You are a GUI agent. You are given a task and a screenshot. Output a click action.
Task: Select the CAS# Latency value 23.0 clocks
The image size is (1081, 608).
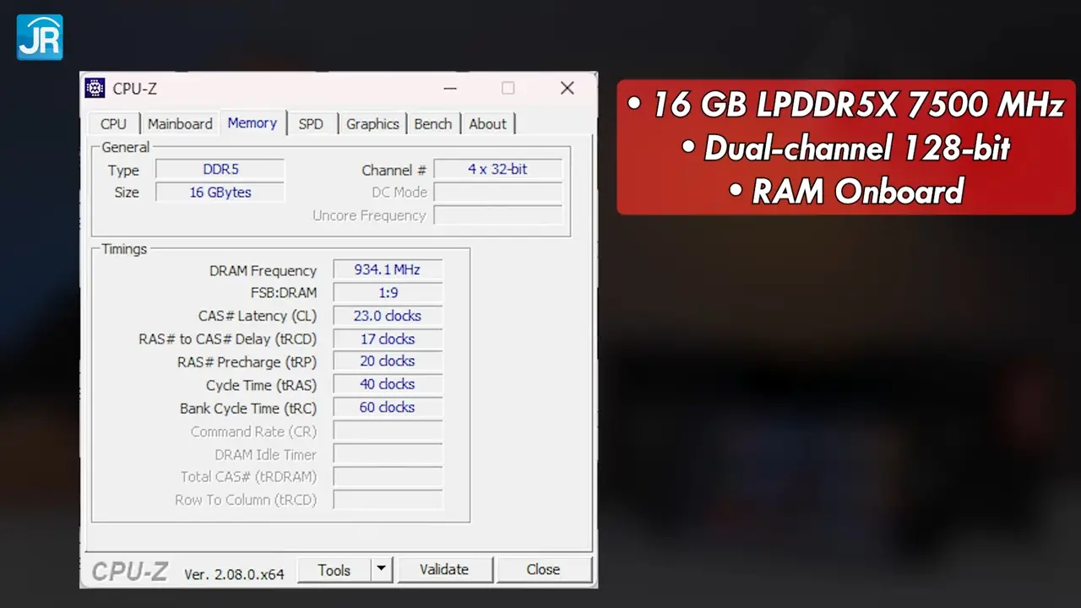point(388,316)
